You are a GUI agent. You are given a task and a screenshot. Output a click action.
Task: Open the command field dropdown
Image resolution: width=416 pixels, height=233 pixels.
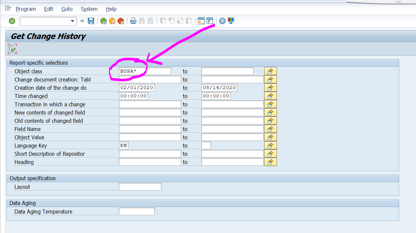point(72,21)
